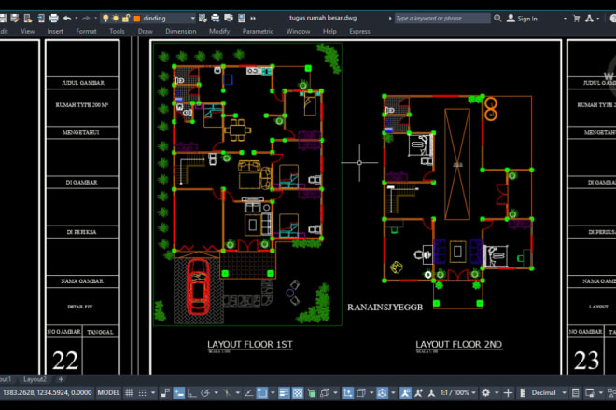Click the MODEL space button in status bar
This screenshot has height=410, width=616.
pyautogui.click(x=108, y=392)
